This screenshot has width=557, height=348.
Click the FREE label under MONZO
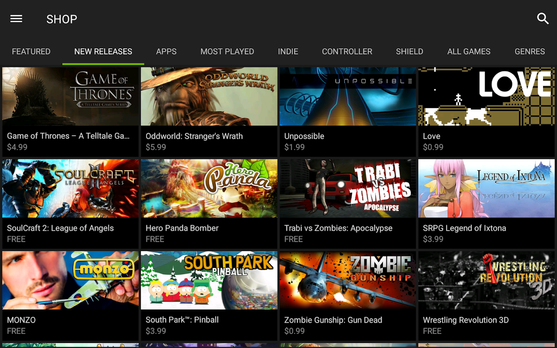point(16,331)
